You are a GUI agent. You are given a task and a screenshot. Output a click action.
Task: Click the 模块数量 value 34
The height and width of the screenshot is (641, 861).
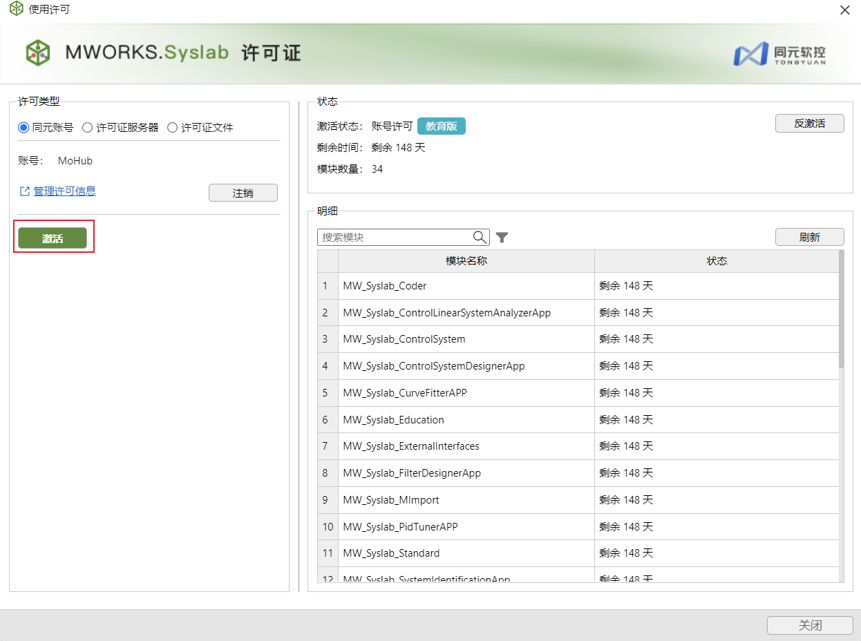pyautogui.click(x=377, y=169)
